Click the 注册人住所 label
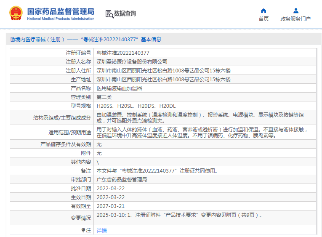Image resolution: width=322 pixels, height=237 pixels. pyautogui.click(x=78, y=71)
